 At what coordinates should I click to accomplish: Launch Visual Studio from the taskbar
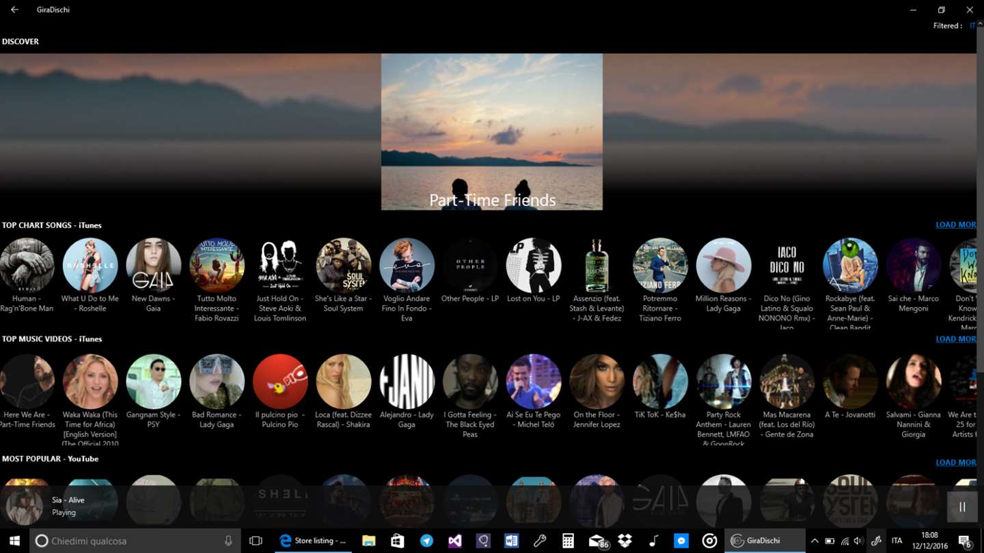[455, 541]
